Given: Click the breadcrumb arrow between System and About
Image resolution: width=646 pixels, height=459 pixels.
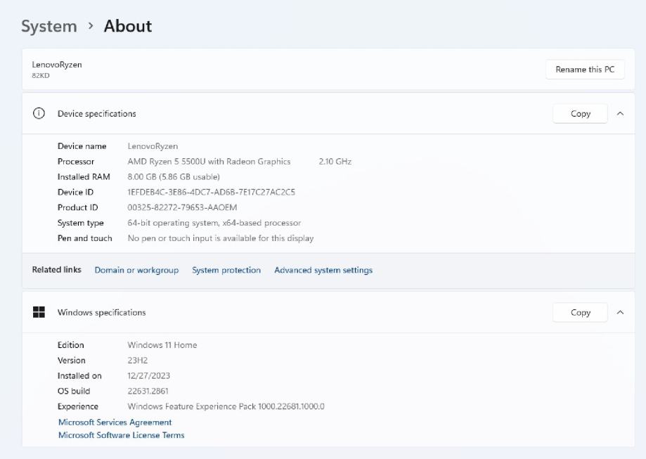Looking at the screenshot, I should click(x=91, y=26).
